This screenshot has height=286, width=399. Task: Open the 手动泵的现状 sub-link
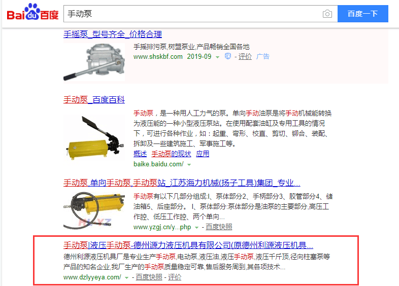click(171, 154)
